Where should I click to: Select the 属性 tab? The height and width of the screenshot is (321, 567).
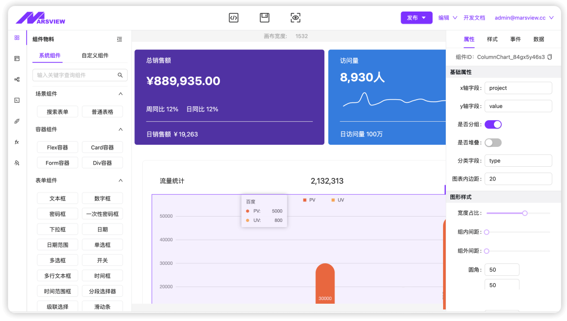coord(469,39)
